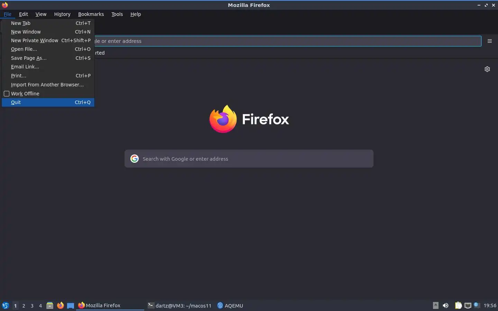Activate Mozilla Firefox taskbar window button
Screen dimensions: 498x311
pos(110,305)
